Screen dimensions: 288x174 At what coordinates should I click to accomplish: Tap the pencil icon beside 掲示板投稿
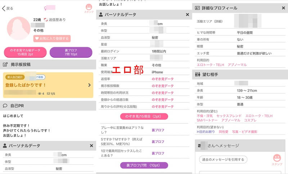pyautogui.click(x=5, y=64)
